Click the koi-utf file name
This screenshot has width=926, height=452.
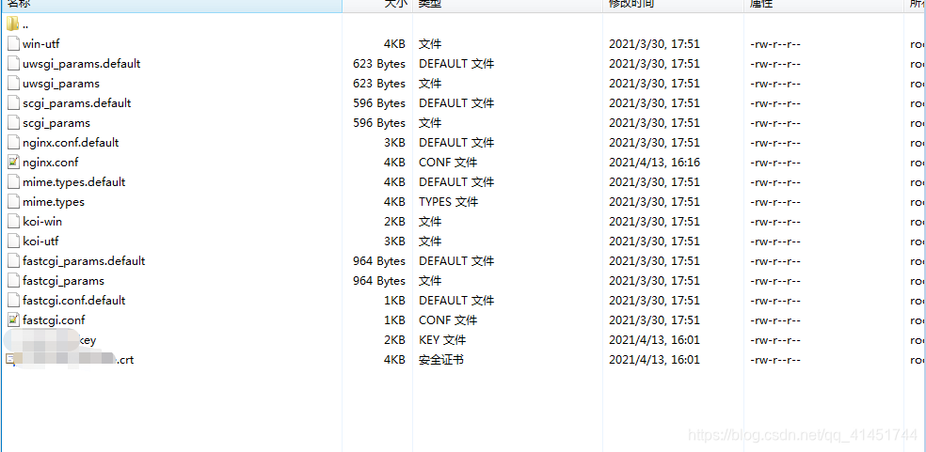pos(40,242)
